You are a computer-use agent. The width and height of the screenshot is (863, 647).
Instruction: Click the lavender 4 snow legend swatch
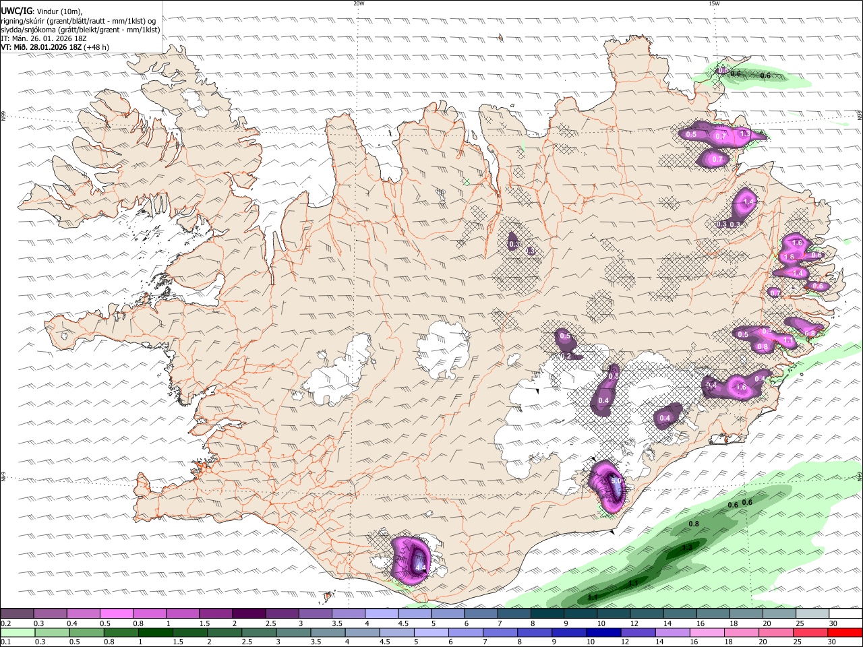[382, 613]
